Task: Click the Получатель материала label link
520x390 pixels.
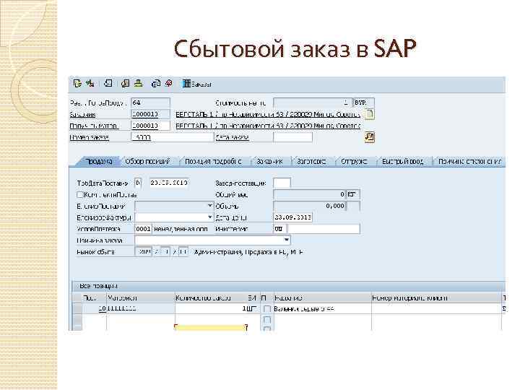Action: [93, 126]
